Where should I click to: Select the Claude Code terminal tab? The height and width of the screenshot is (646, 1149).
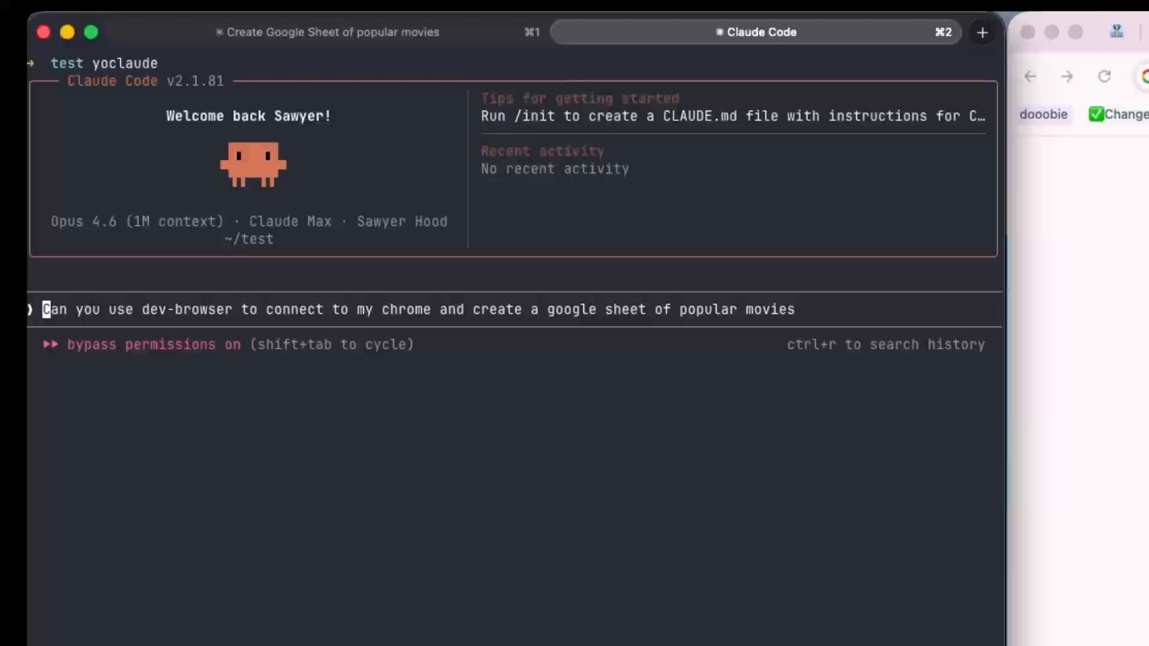(756, 32)
